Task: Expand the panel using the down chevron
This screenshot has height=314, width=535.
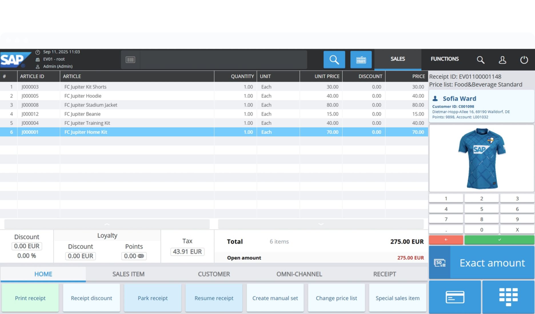Action: (321, 224)
